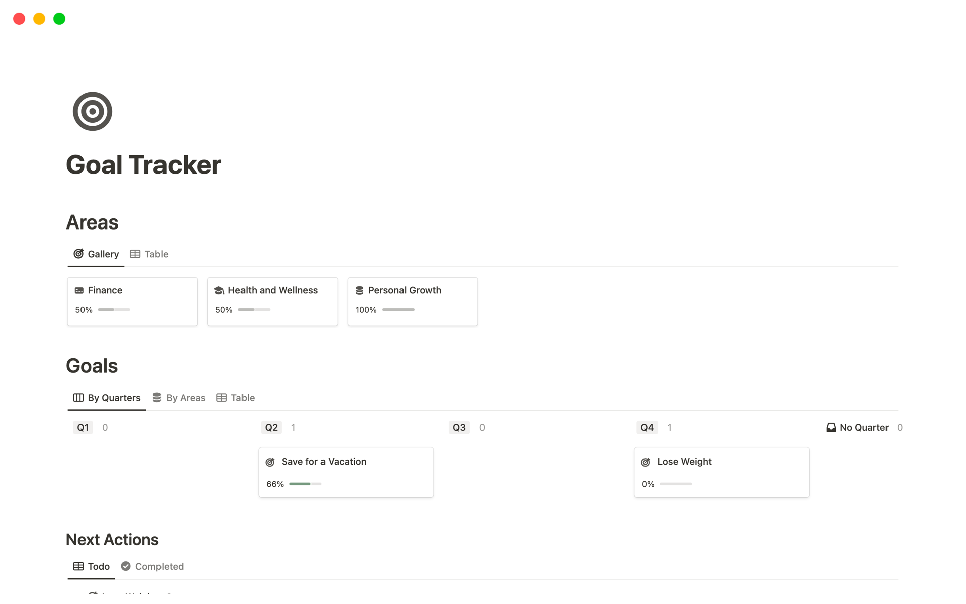Click the coins icon on Personal Growth card
This screenshot has height=604, width=966.
click(x=359, y=290)
